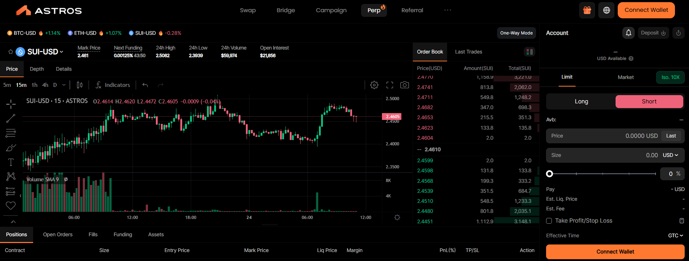This screenshot has width=689, height=261.
Task: Select the trend line drawing tool
Action: click(11, 118)
